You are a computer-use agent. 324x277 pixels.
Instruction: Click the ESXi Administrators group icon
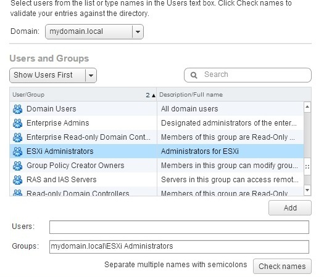tap(17, 151)
